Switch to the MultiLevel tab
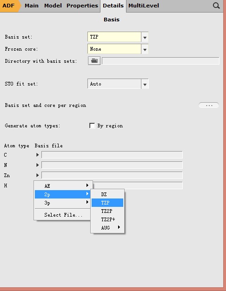226x291 pixels. point(144,6)
